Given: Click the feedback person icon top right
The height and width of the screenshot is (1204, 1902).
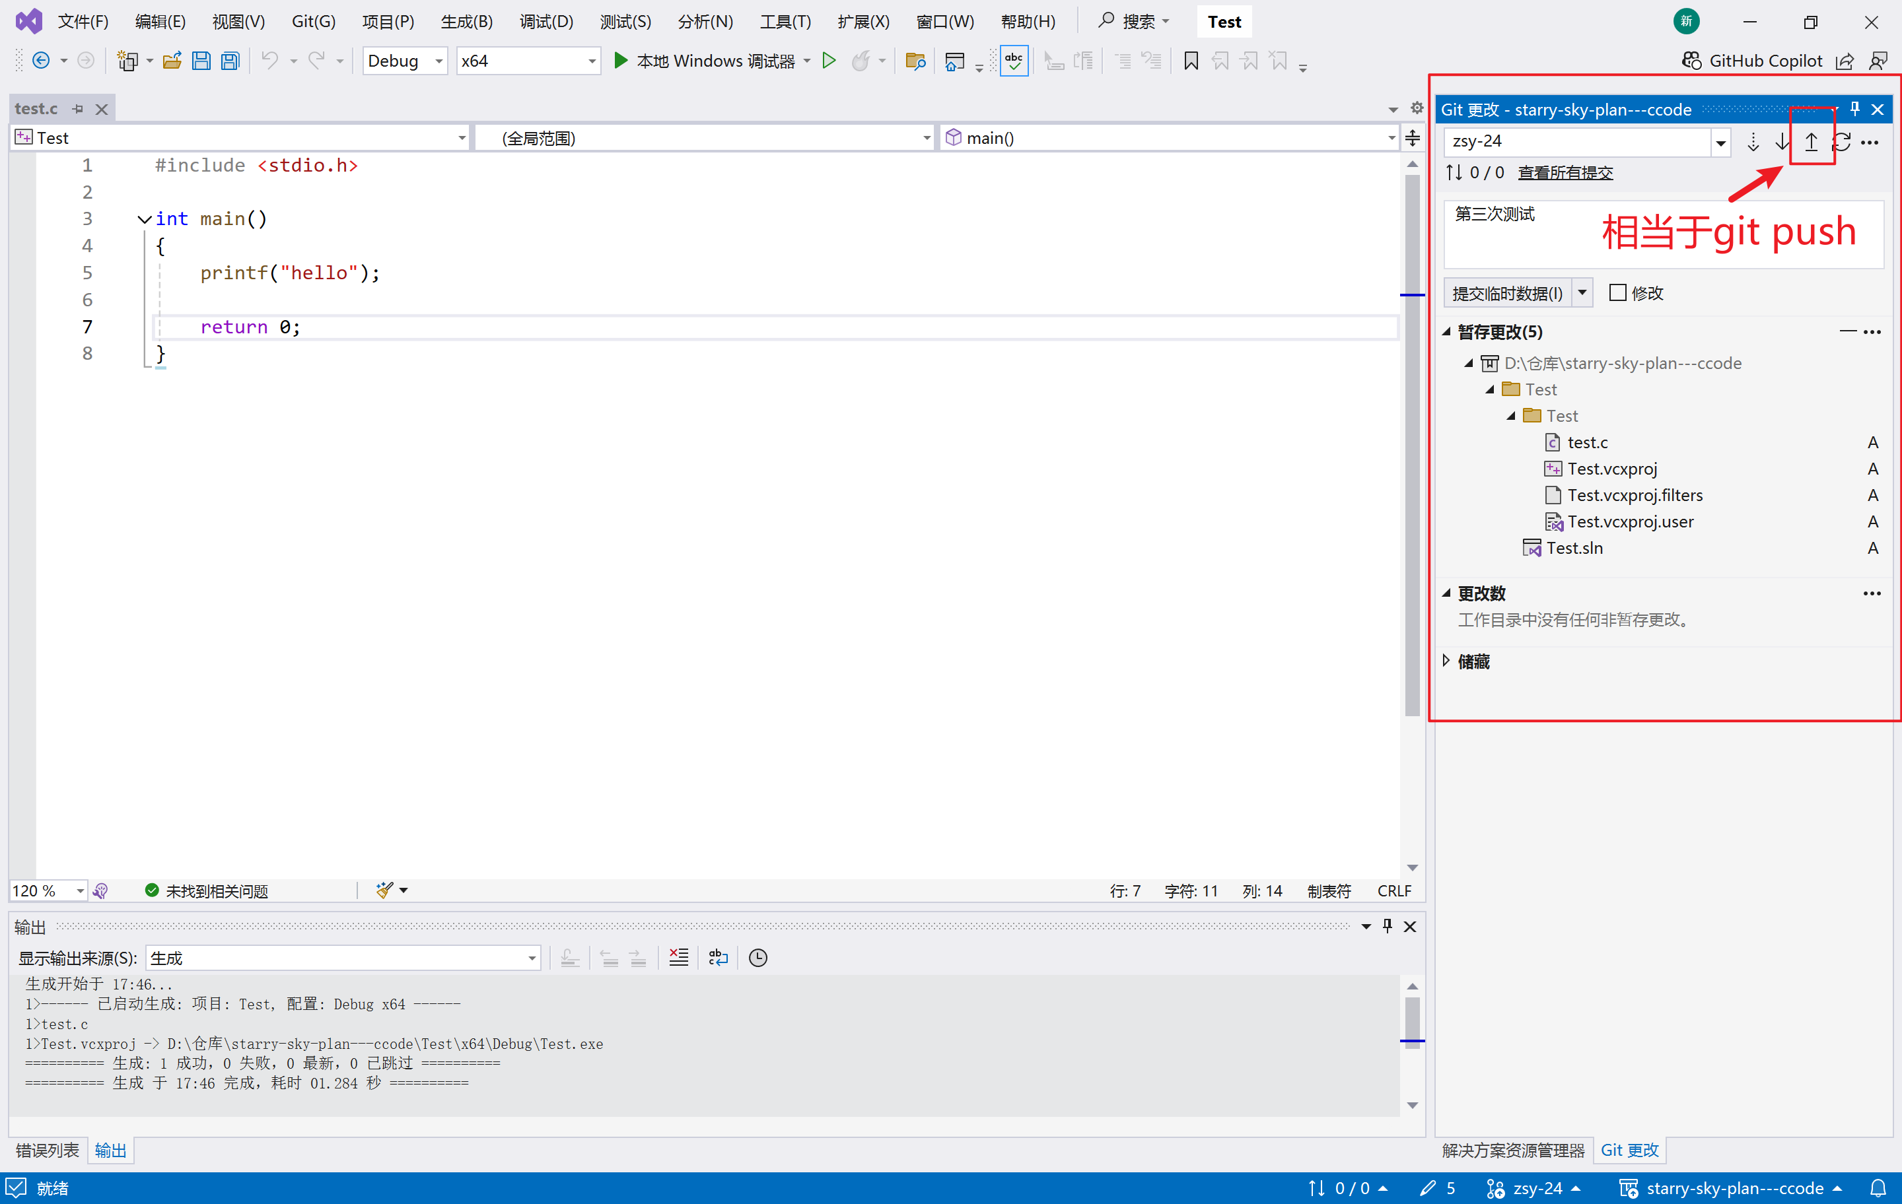Looking at the screenshot, I should coord(1878,61).
